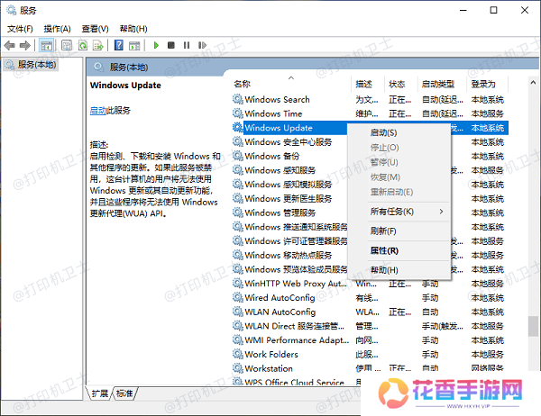Select 启动(S) in the context menu
The width and height of the screenshot is (541, 416).
tap(384, 132)
